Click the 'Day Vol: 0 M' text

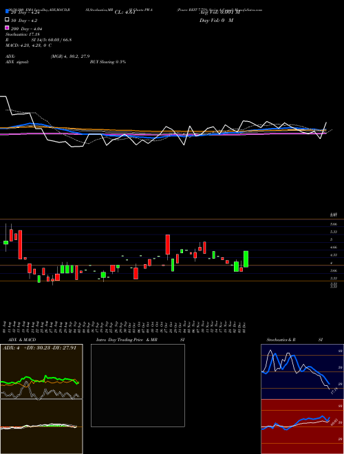[x=216, y=21]
